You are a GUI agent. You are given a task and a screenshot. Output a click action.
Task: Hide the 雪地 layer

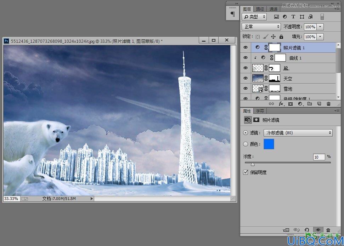point(246,88)
